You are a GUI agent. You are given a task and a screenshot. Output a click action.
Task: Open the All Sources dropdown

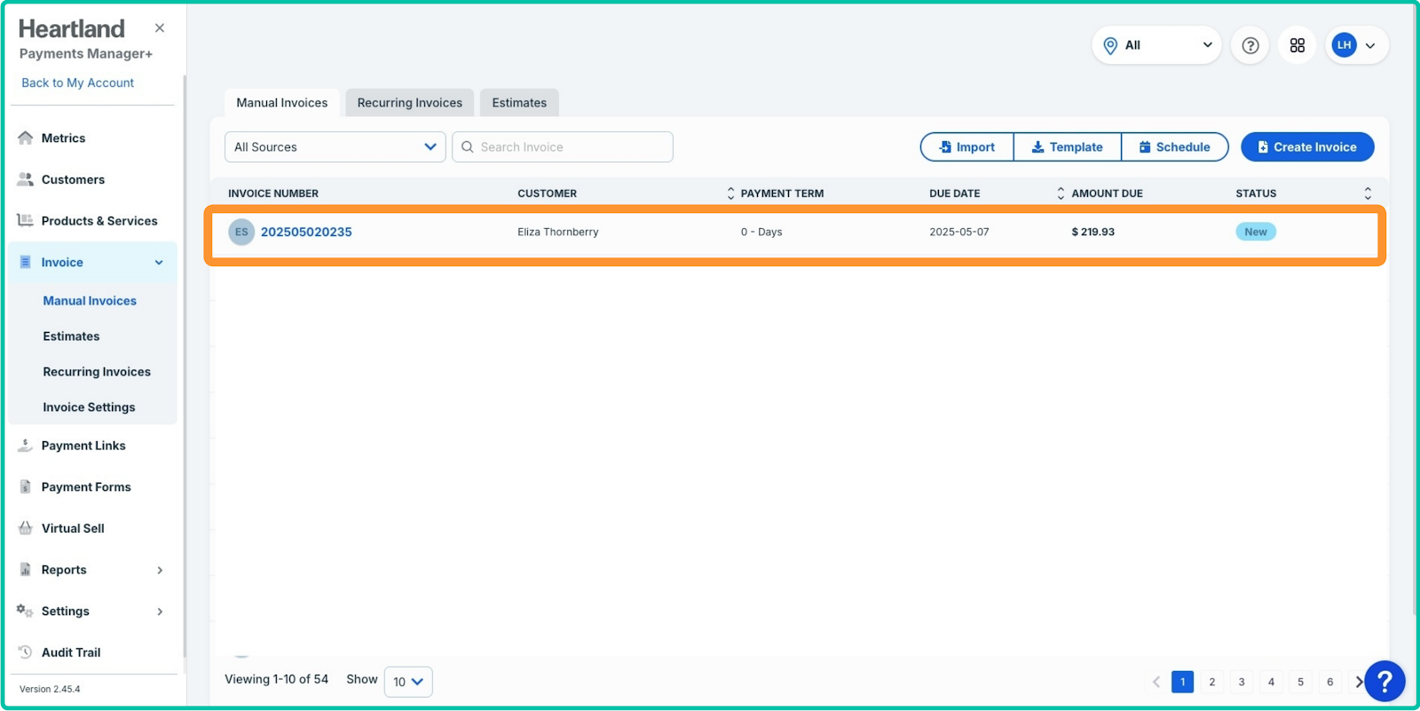pyautogui.click(x=335, y=147)
